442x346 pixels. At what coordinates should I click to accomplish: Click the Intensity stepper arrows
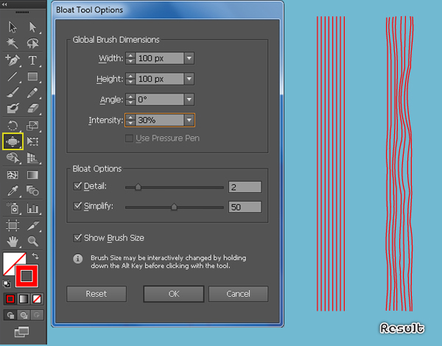(x=130, y=120)
